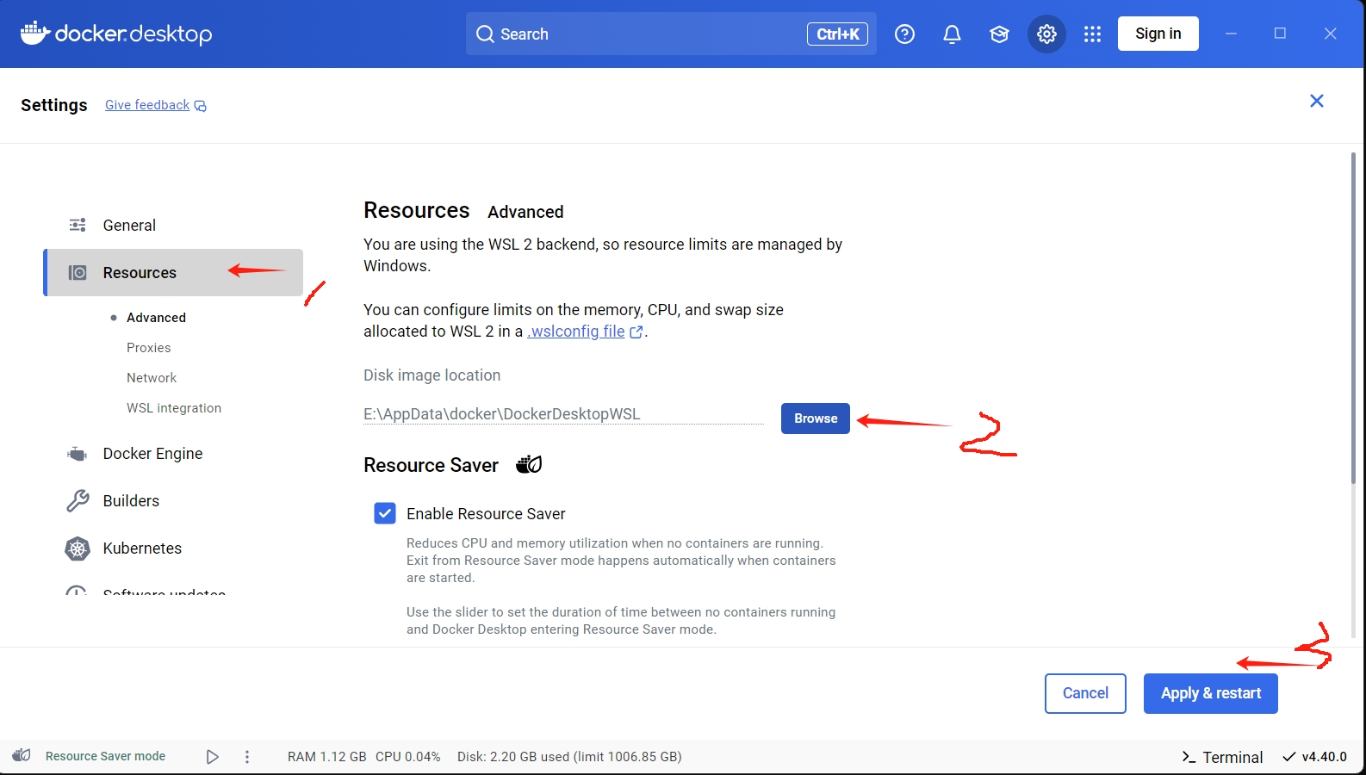Image resolution: width=1366 pixels, height=775 pixels.
Task: Click the status bar Resource Saver whale icon
Action: tap(22, 755)
